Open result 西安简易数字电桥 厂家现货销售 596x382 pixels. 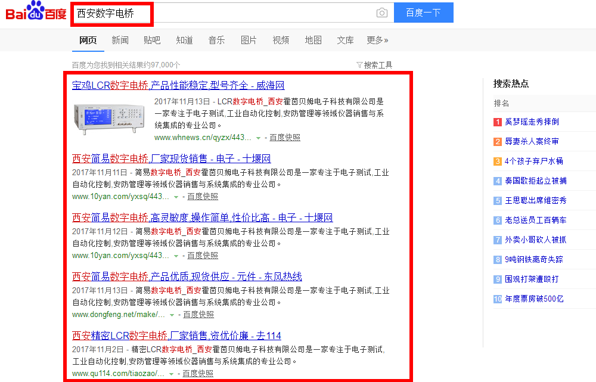(172, 159)
